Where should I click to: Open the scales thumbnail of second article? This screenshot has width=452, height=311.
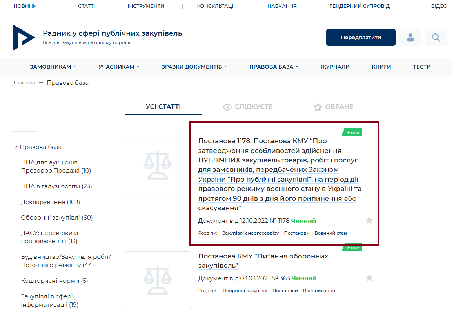(157, 280)
